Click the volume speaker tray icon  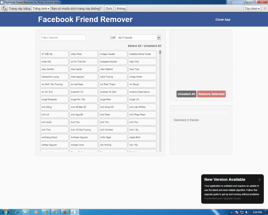coord(247,212)
